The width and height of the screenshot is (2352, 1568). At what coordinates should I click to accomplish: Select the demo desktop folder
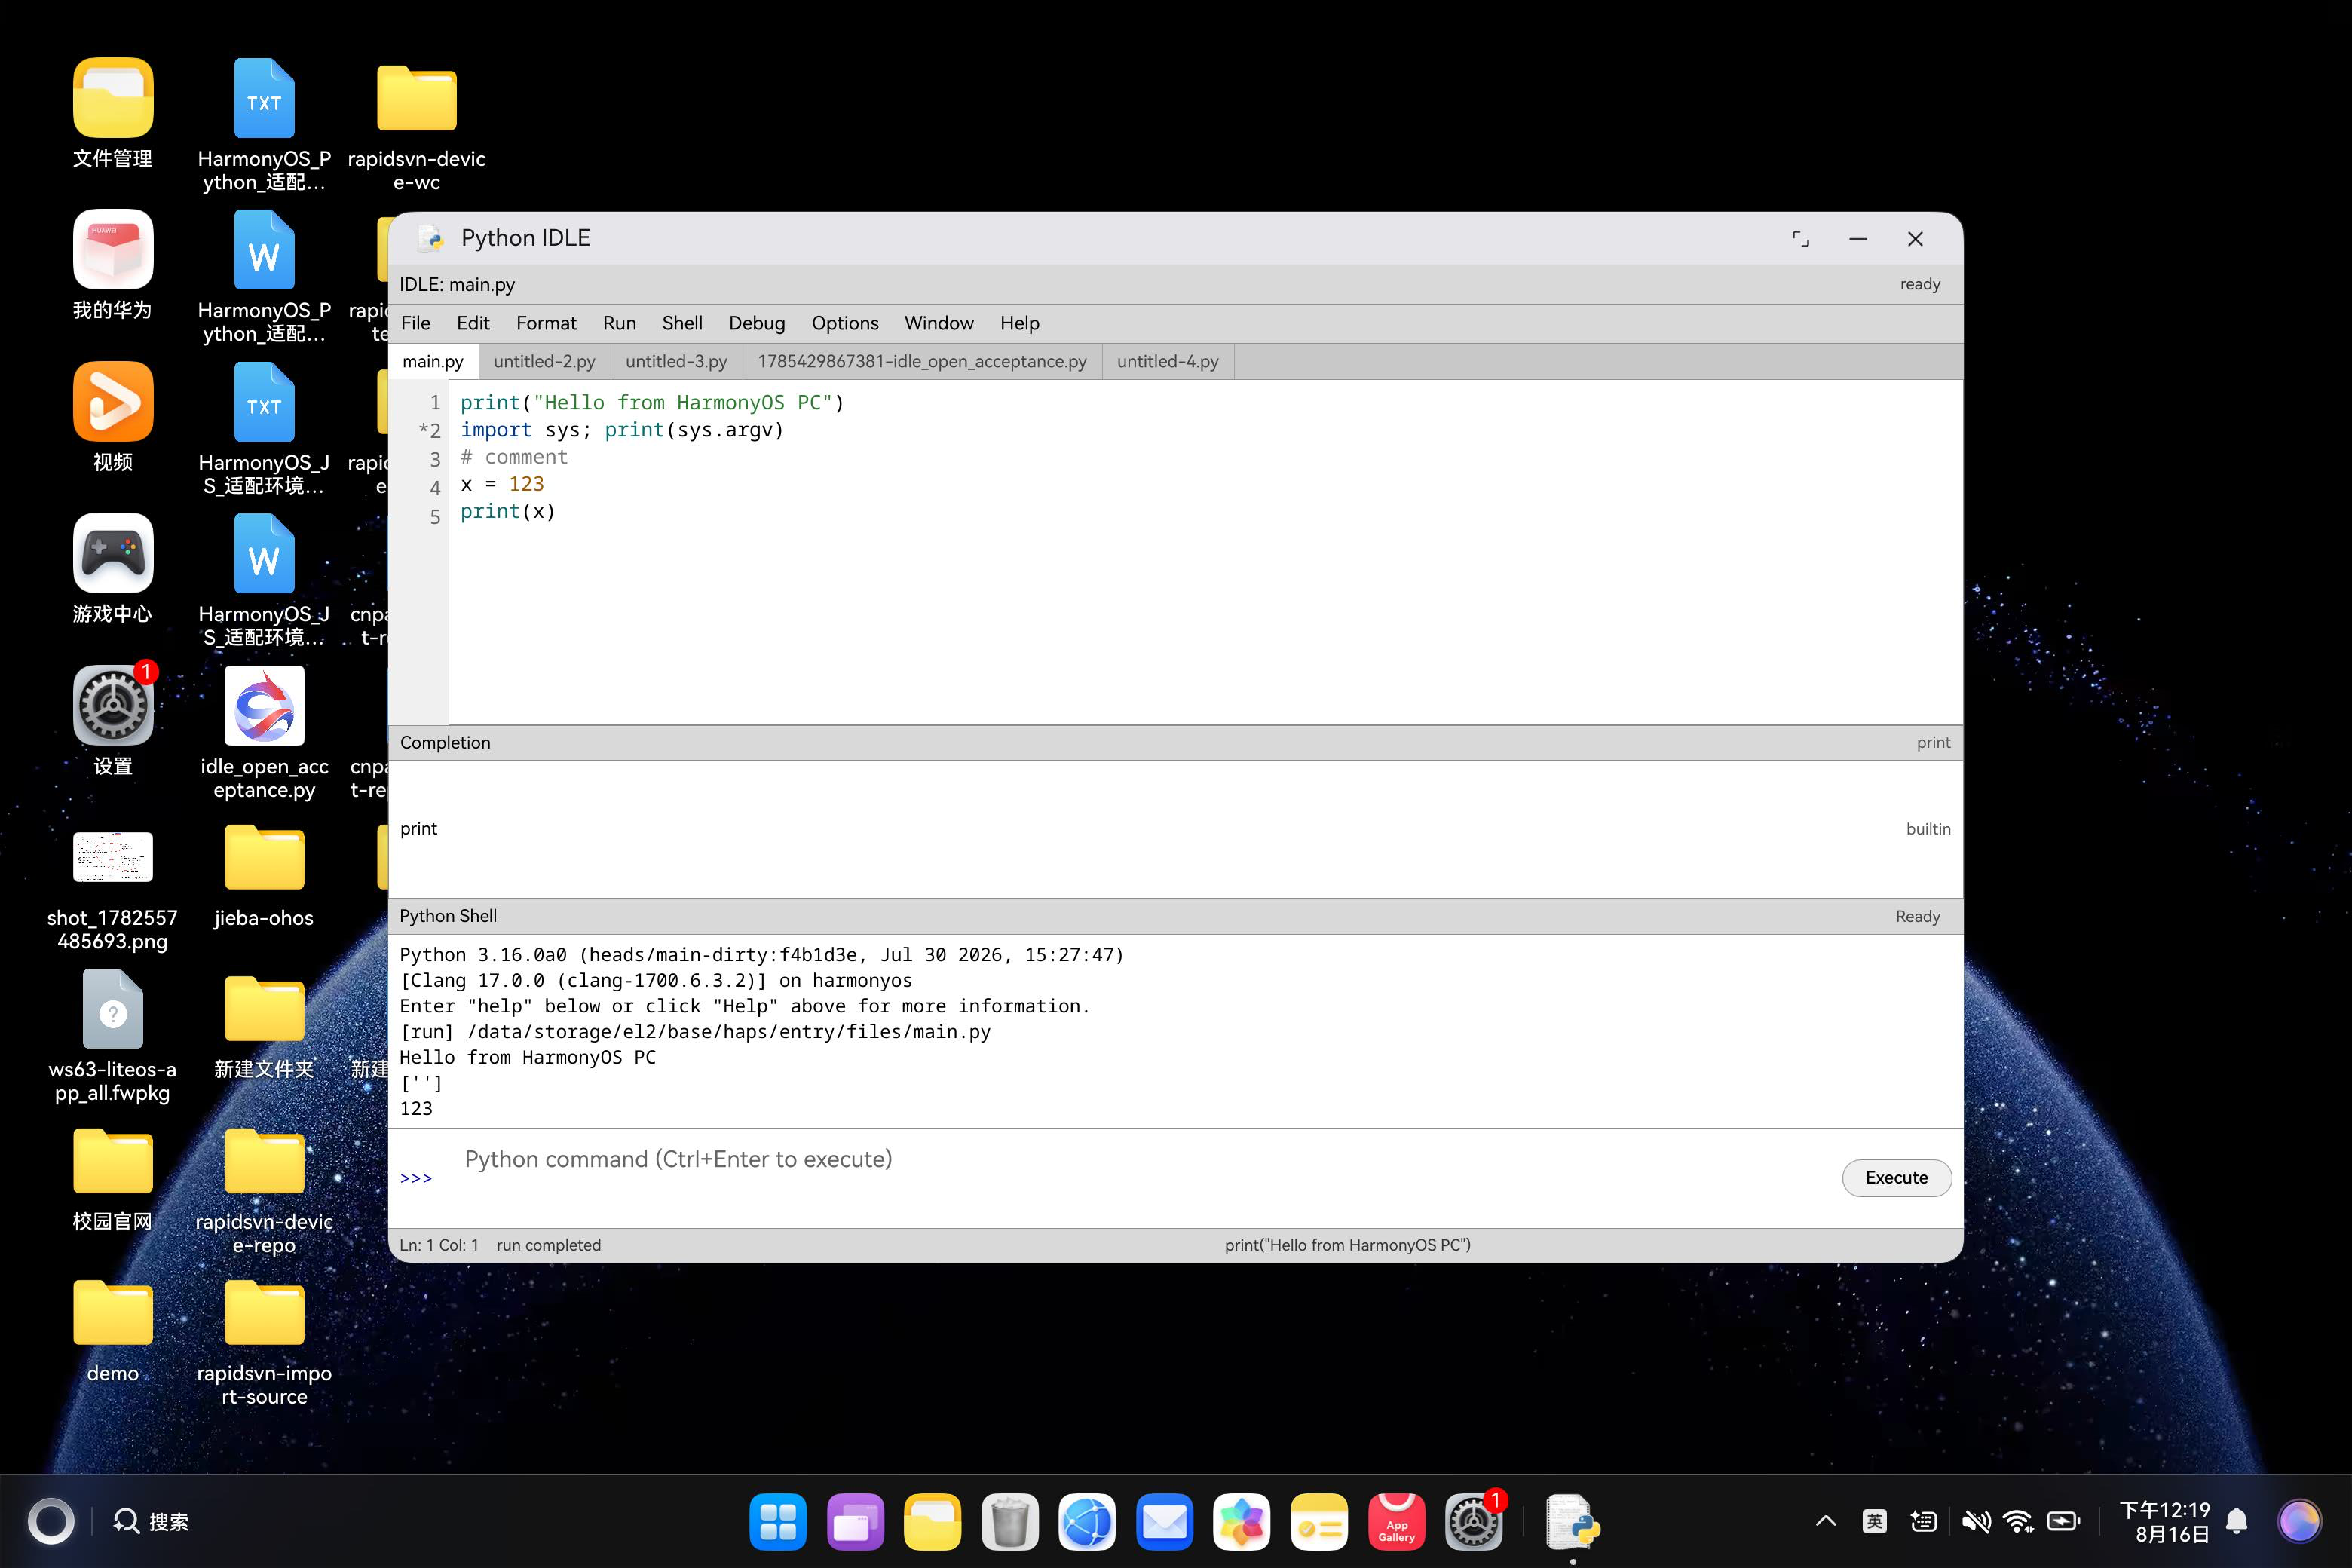[x=113, y=1313]
